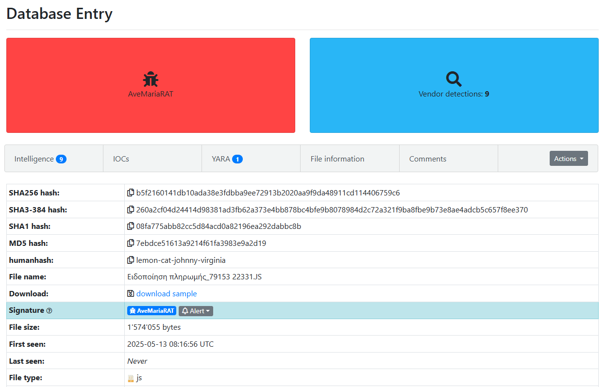
Task: Copy the MD5 hash via copy icon
Action: [131, 243]
